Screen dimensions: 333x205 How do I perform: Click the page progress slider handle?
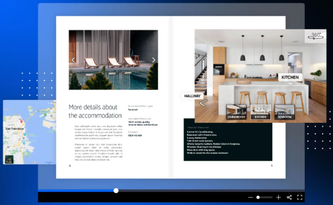point(116,190)
